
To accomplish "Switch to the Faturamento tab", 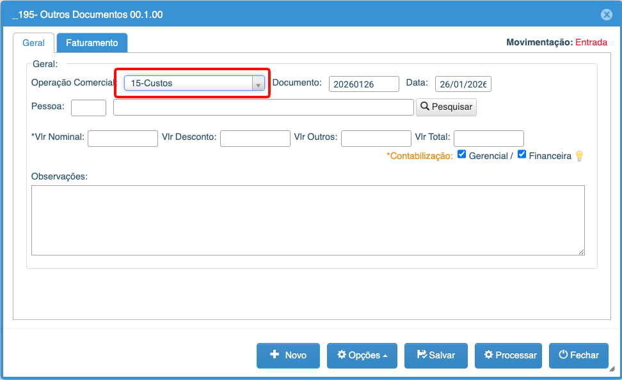I will (92, 43).
